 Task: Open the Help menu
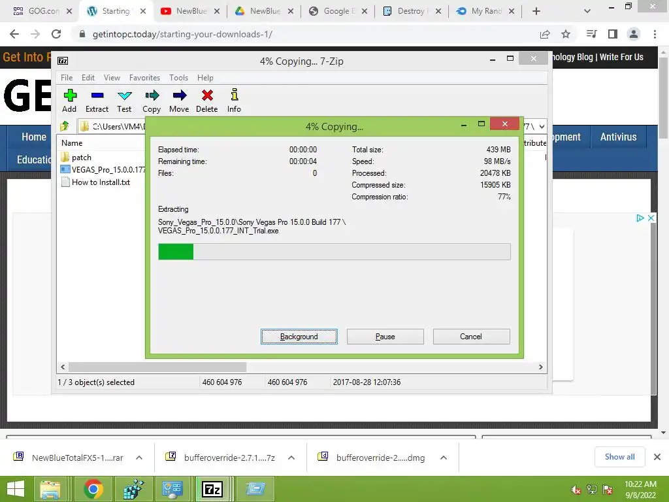point(205,78)
